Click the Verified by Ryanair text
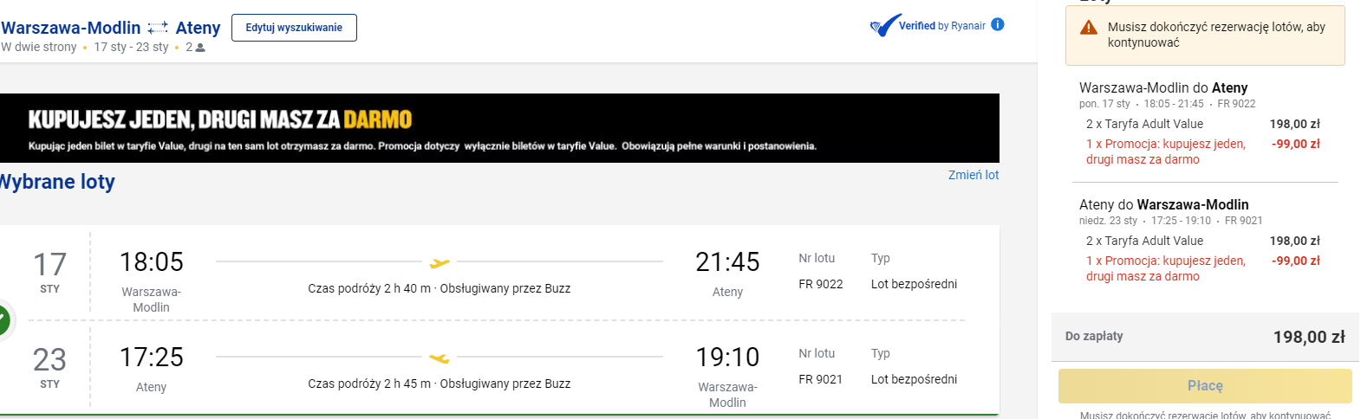Screen dimensions: 1361x419 (x=941, y=26)
